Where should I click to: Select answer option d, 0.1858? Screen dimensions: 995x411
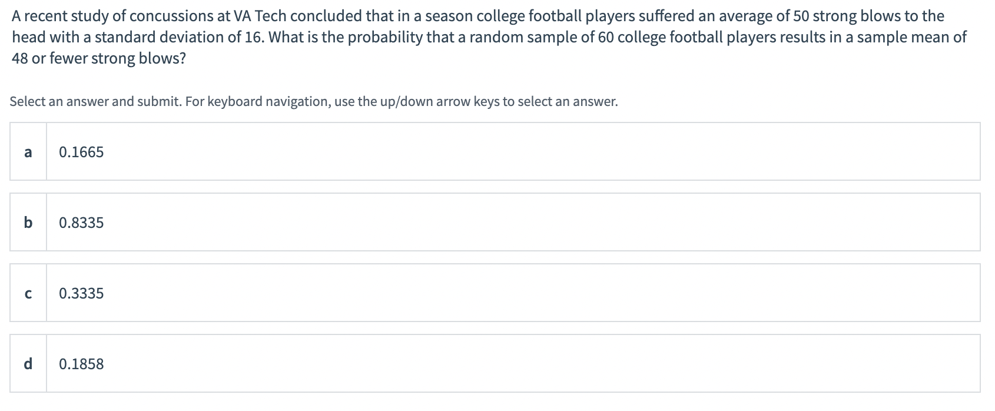coord(512,364)
